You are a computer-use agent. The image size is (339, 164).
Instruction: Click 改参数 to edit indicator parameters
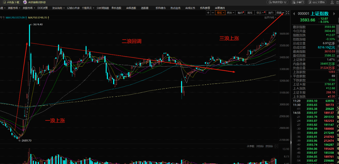point(250,146)
